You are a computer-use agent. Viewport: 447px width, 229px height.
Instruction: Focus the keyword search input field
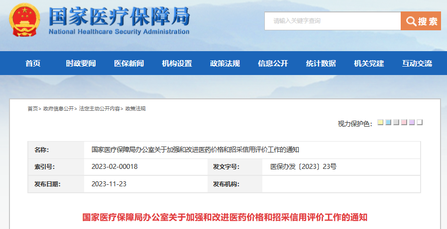(x=333, y=21)
